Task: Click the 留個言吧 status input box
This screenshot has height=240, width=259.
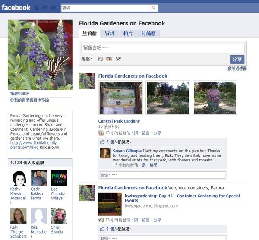Action: pos(163,48)
